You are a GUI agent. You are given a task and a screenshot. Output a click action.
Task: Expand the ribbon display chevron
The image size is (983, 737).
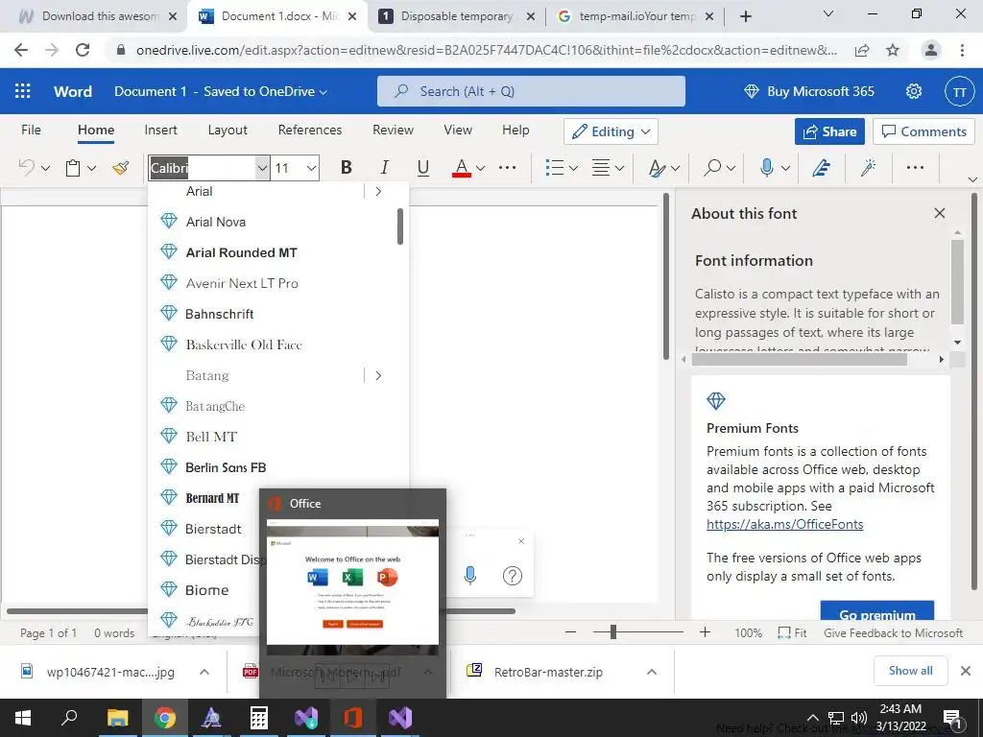[972, 179]
